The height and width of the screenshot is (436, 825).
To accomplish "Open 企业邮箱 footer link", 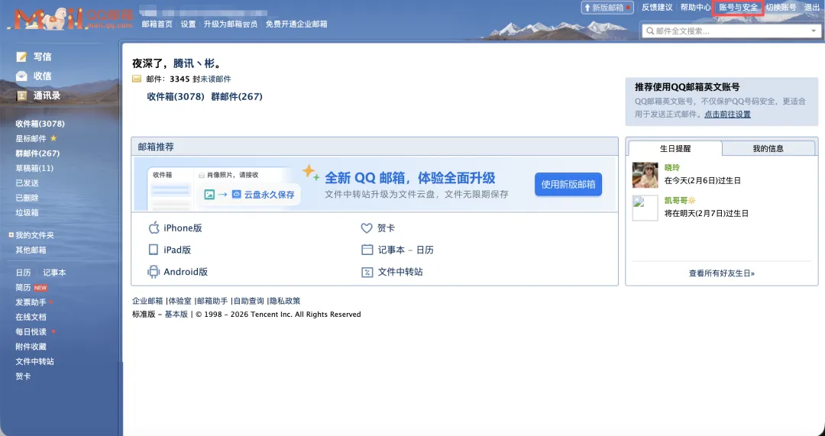I will [x=147, y=301].
